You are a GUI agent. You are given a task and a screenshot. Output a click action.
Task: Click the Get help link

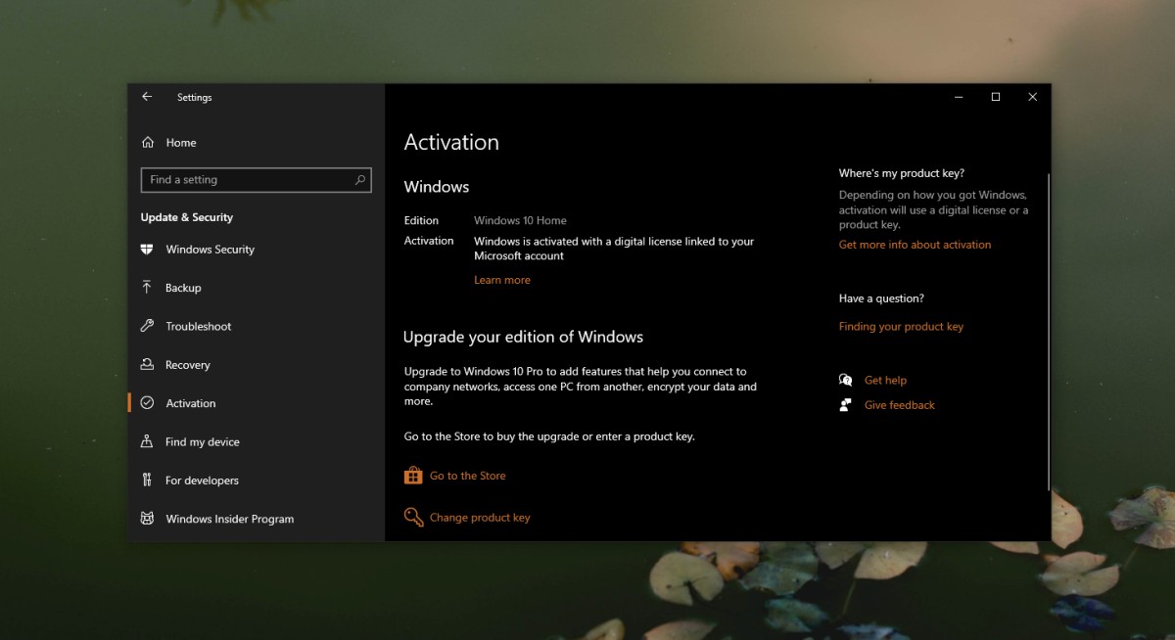[x=885, y=381]
